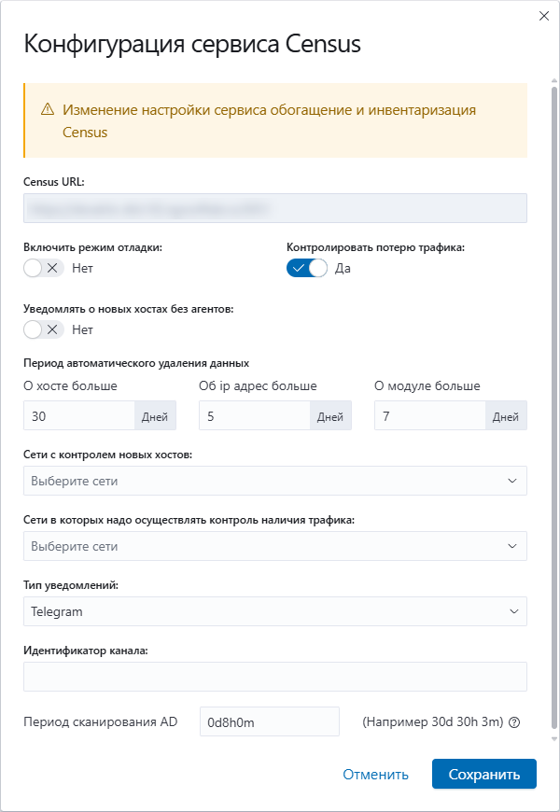This screenshot has height=812, width=560.
Task: Click the scrollbar down arrow
Action: tap(554, 738)
